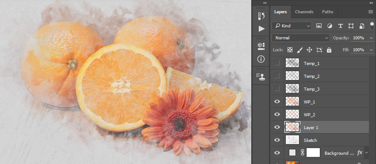Select the WP_2 layer name
The width and height of the screenshot is (376, 164).
tap(309, 114)
